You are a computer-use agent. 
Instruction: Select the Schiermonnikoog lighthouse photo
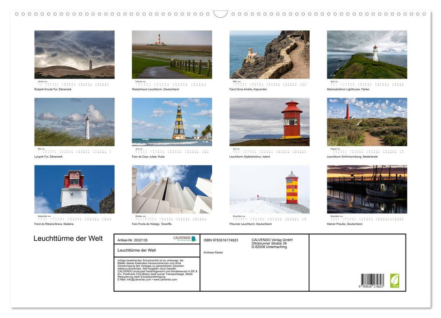click(x=367, y=122)
